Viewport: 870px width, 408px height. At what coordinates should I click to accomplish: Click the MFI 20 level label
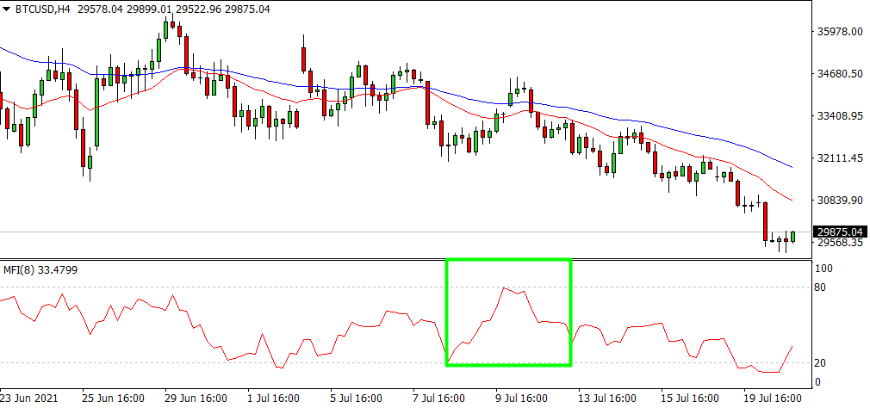pos(820,362)
